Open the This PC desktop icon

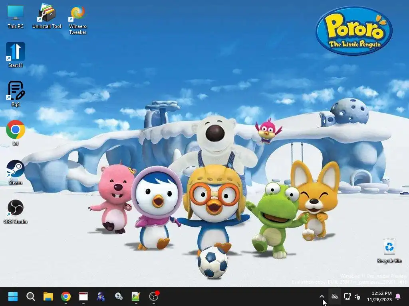pyautogui.click(x=16, y=16)
